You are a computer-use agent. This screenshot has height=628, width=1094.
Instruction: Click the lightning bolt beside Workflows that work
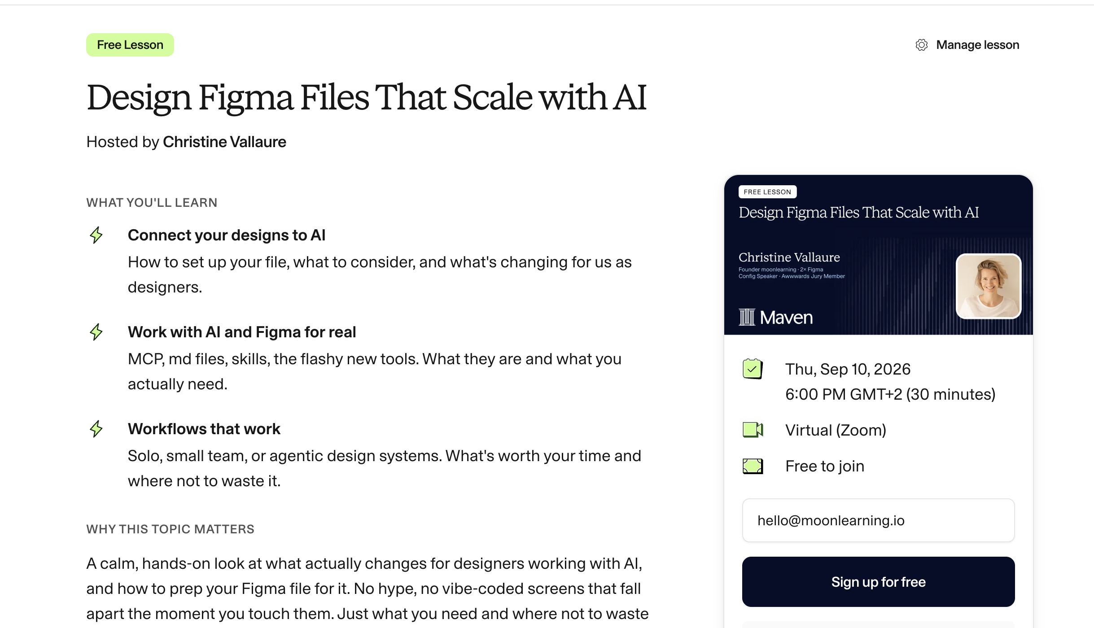(96, 429)
